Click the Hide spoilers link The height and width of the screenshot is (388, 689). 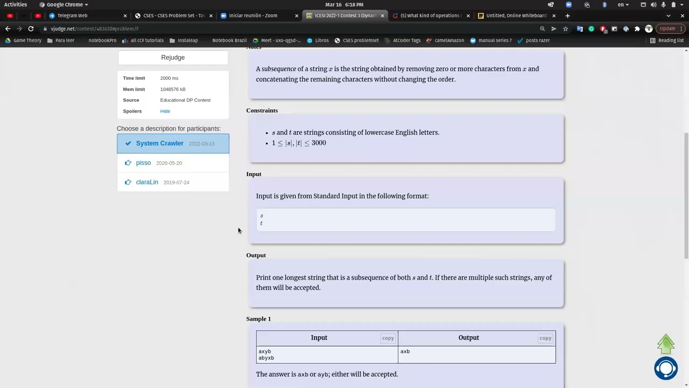pos(165,111)
